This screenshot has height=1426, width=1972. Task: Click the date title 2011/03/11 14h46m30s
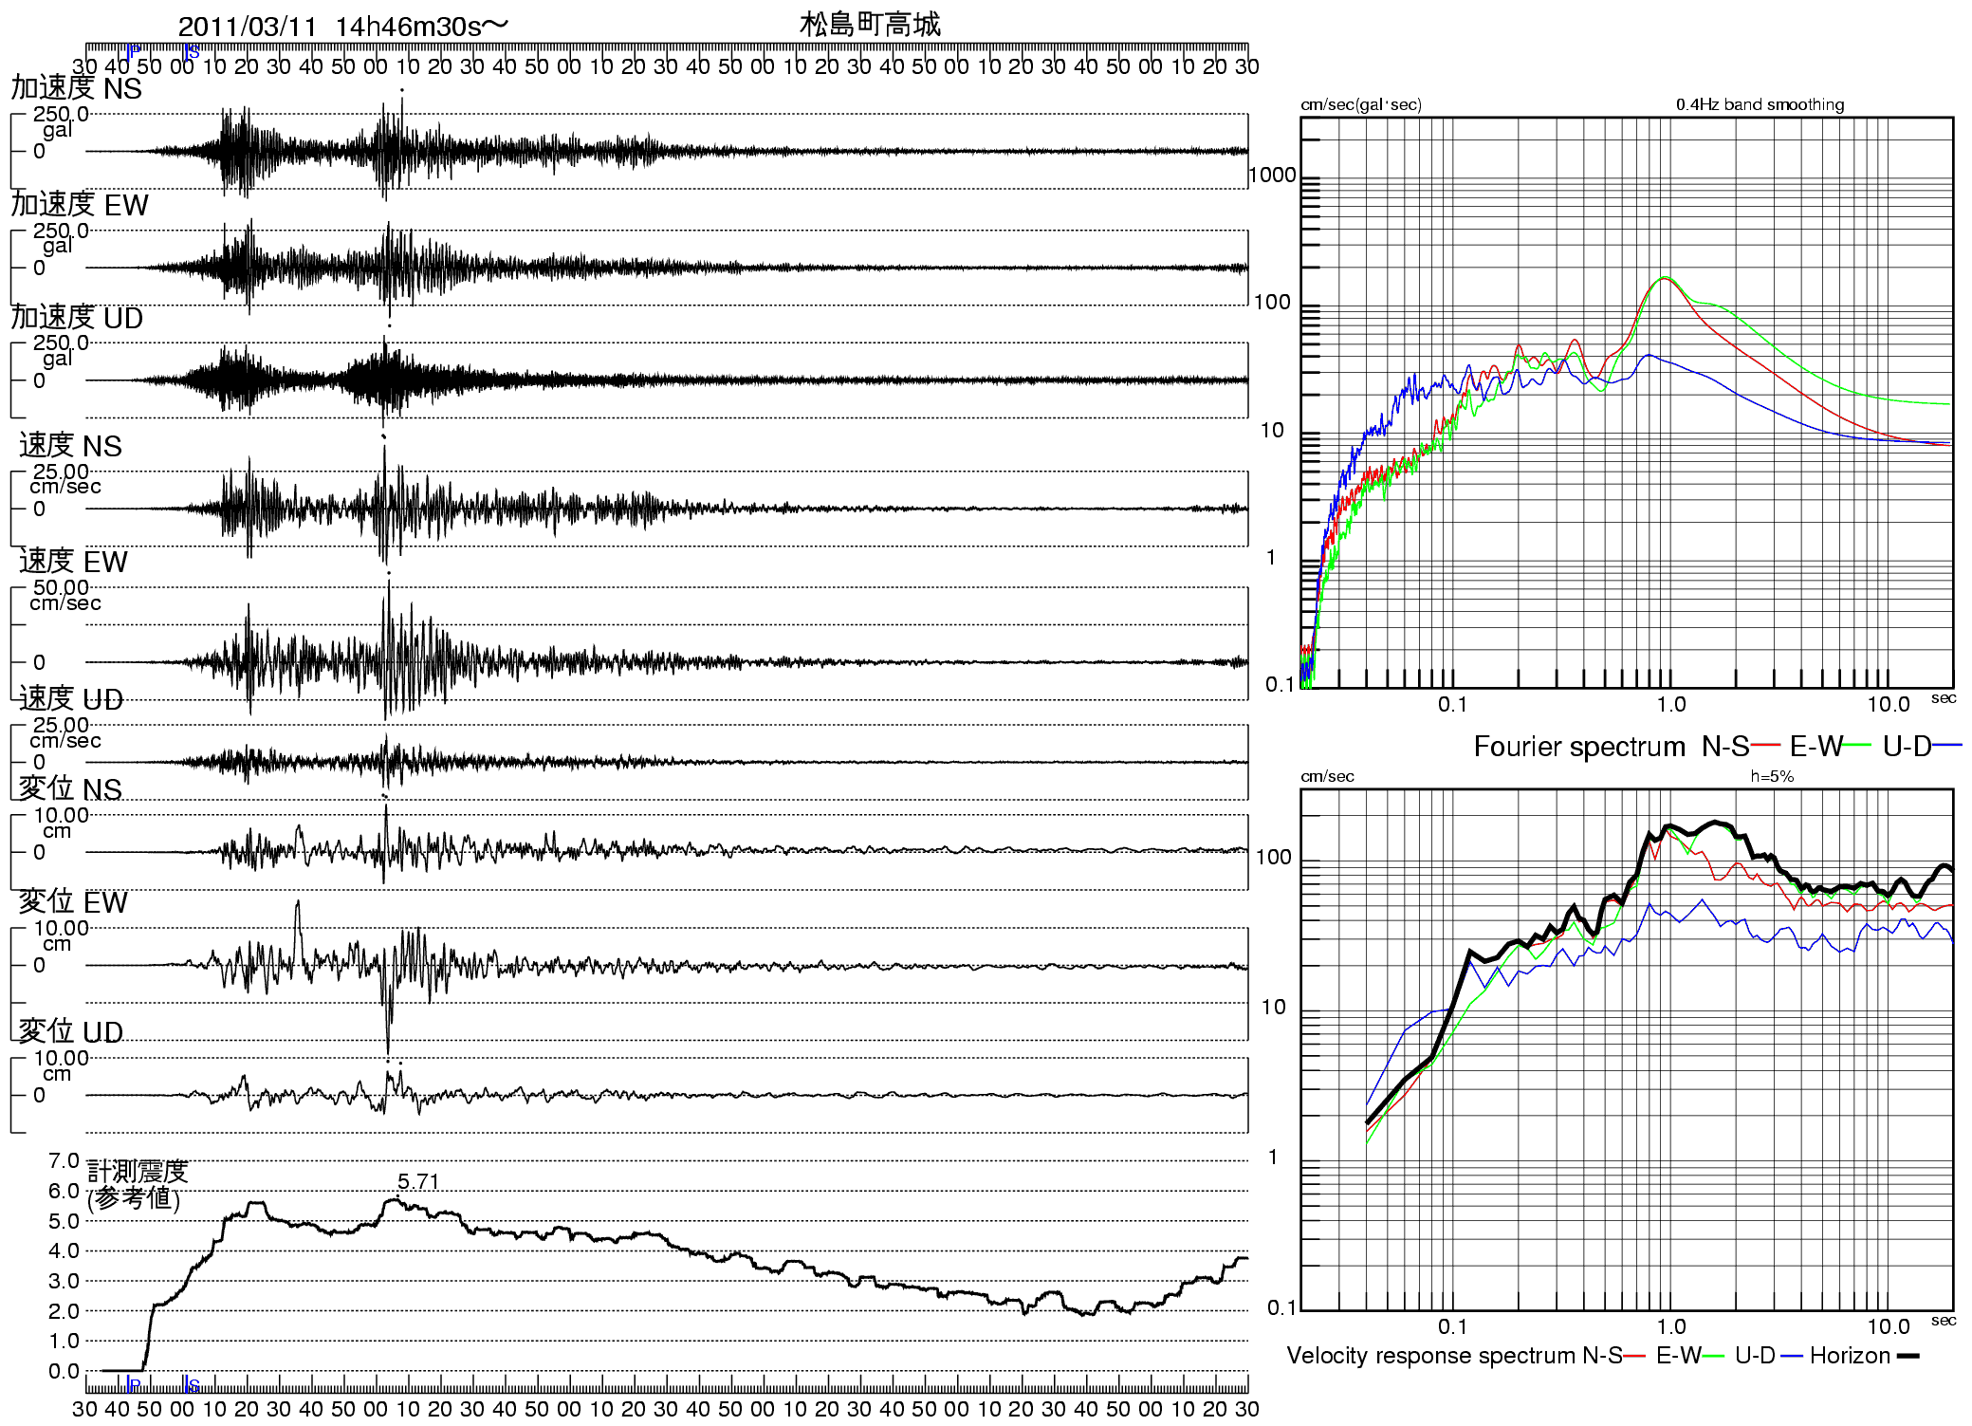coord(342,27)
